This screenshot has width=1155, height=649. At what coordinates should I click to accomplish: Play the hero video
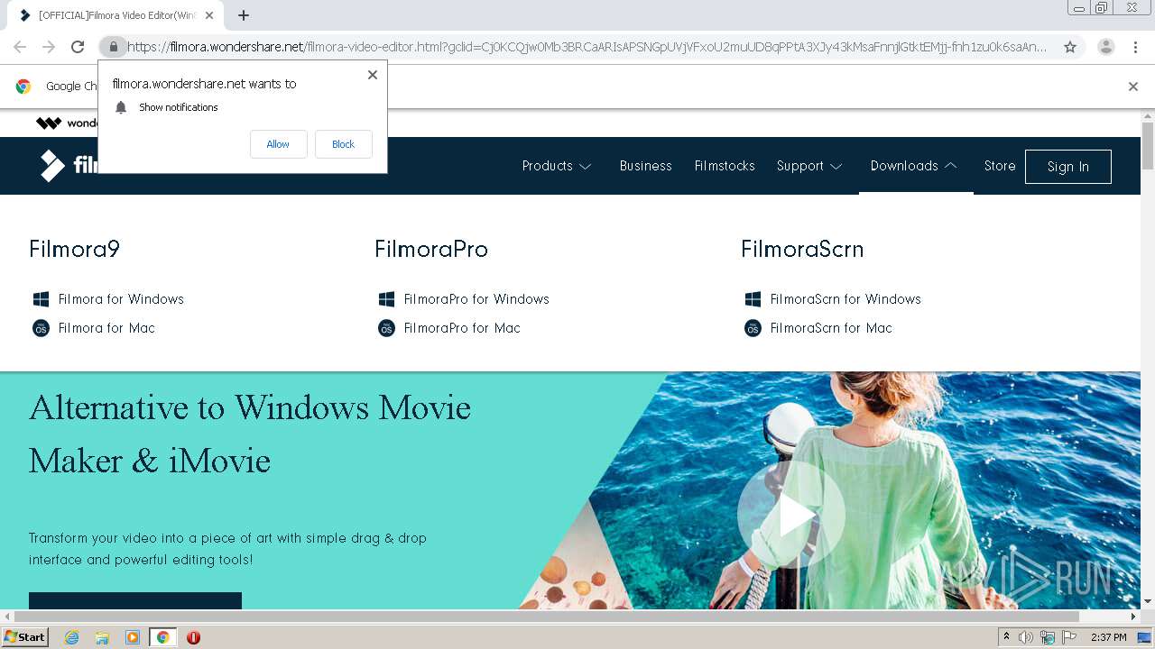click(x=791, y=516)
